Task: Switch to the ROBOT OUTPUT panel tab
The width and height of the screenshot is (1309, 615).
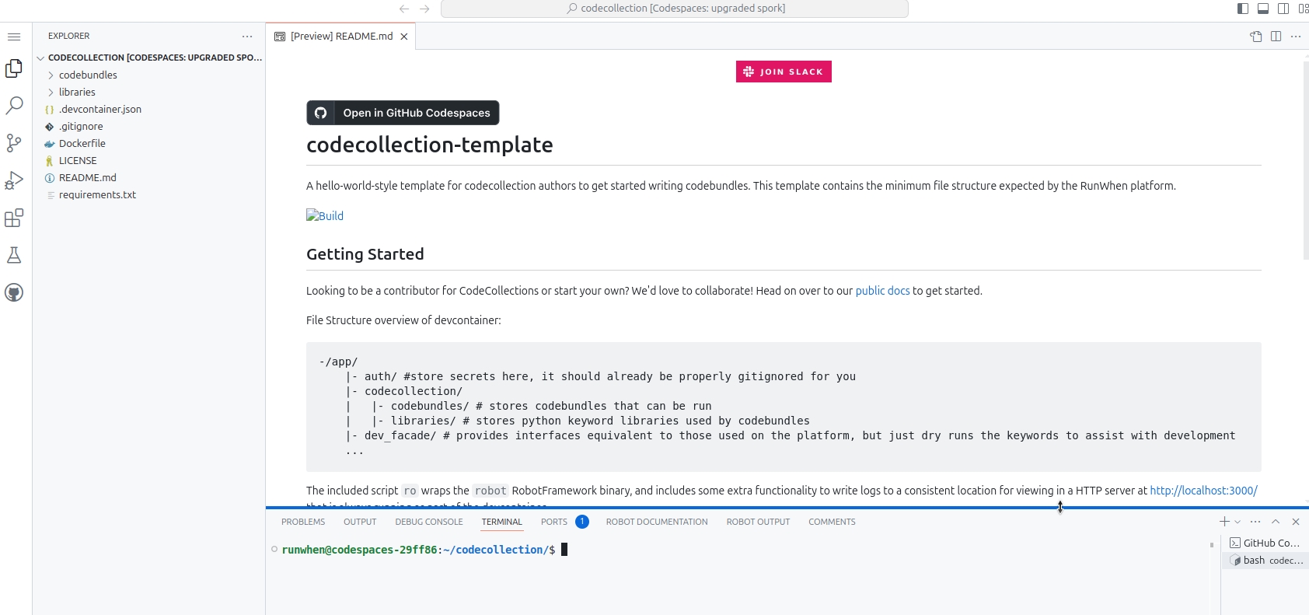Action: click(x=758, y=522)
